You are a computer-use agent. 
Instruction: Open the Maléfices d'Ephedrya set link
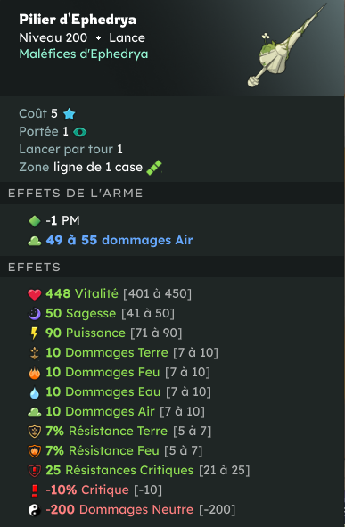tap(84, 54)
